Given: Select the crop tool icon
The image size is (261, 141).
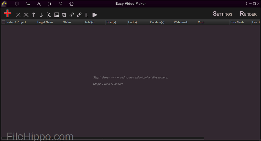Looking at the screenshot, I should [x=64, y=15].
